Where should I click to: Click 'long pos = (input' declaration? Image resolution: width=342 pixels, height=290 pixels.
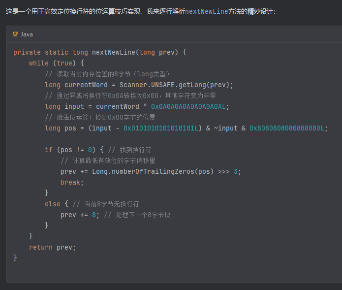(78, 128)
